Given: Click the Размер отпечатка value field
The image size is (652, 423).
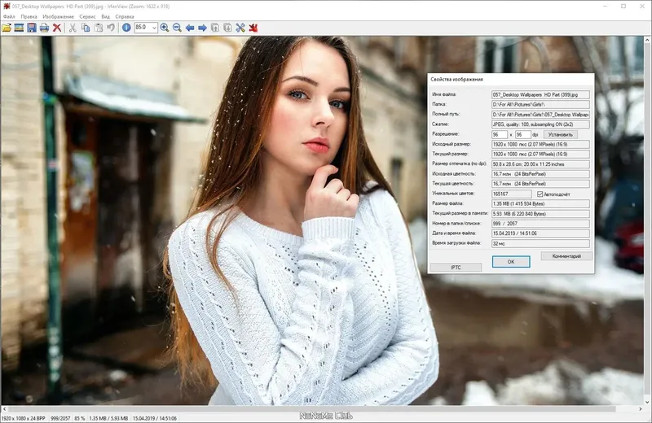Looking at the screenshot, I should 540,164.
